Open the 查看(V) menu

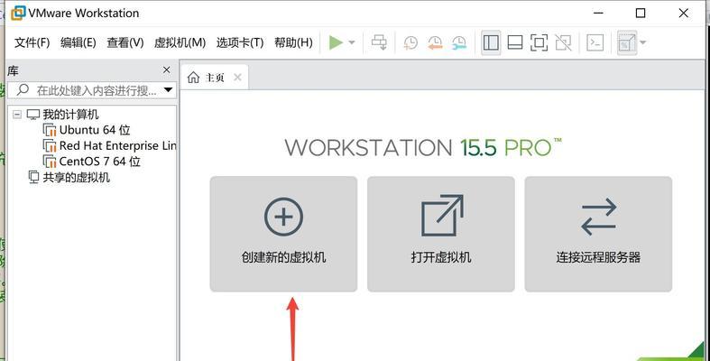coord(125,42)
